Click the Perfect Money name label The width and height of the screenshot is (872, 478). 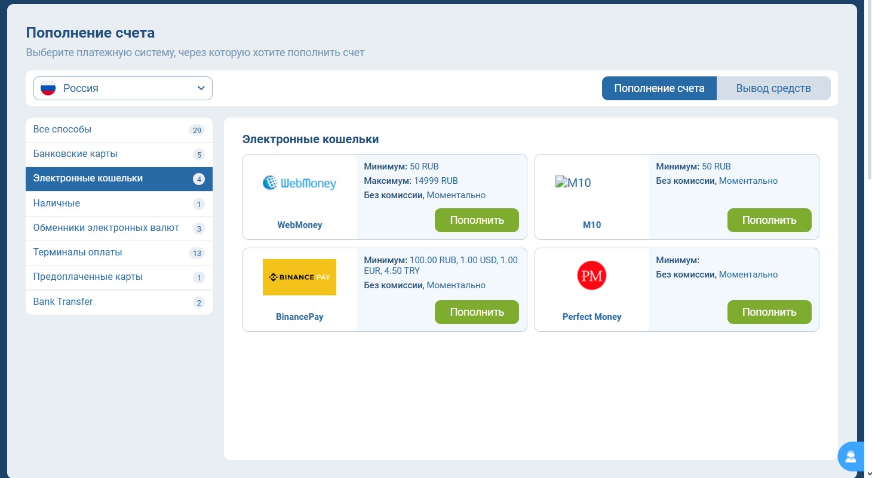click(592, 317)
